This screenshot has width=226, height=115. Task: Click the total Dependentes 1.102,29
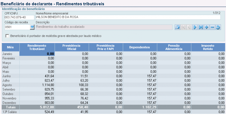(x=140, y=107)
